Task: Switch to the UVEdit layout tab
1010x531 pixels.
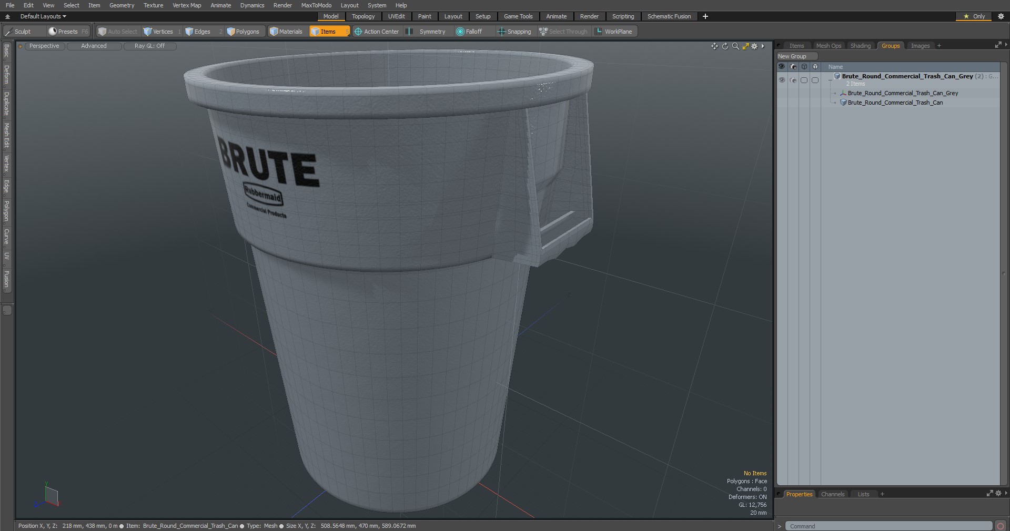Action: (x=397, y=16)
